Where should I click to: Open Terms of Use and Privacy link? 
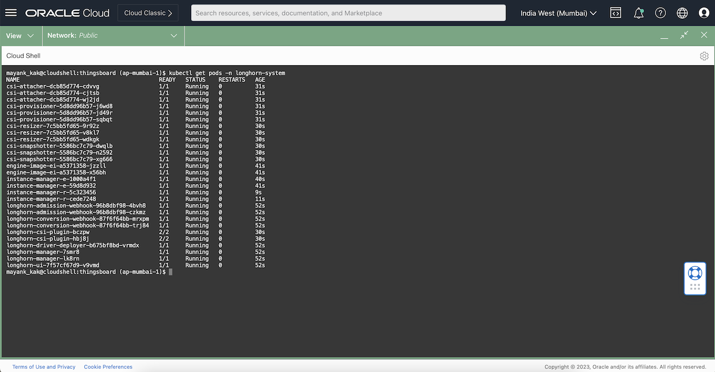tap(44, 367)
